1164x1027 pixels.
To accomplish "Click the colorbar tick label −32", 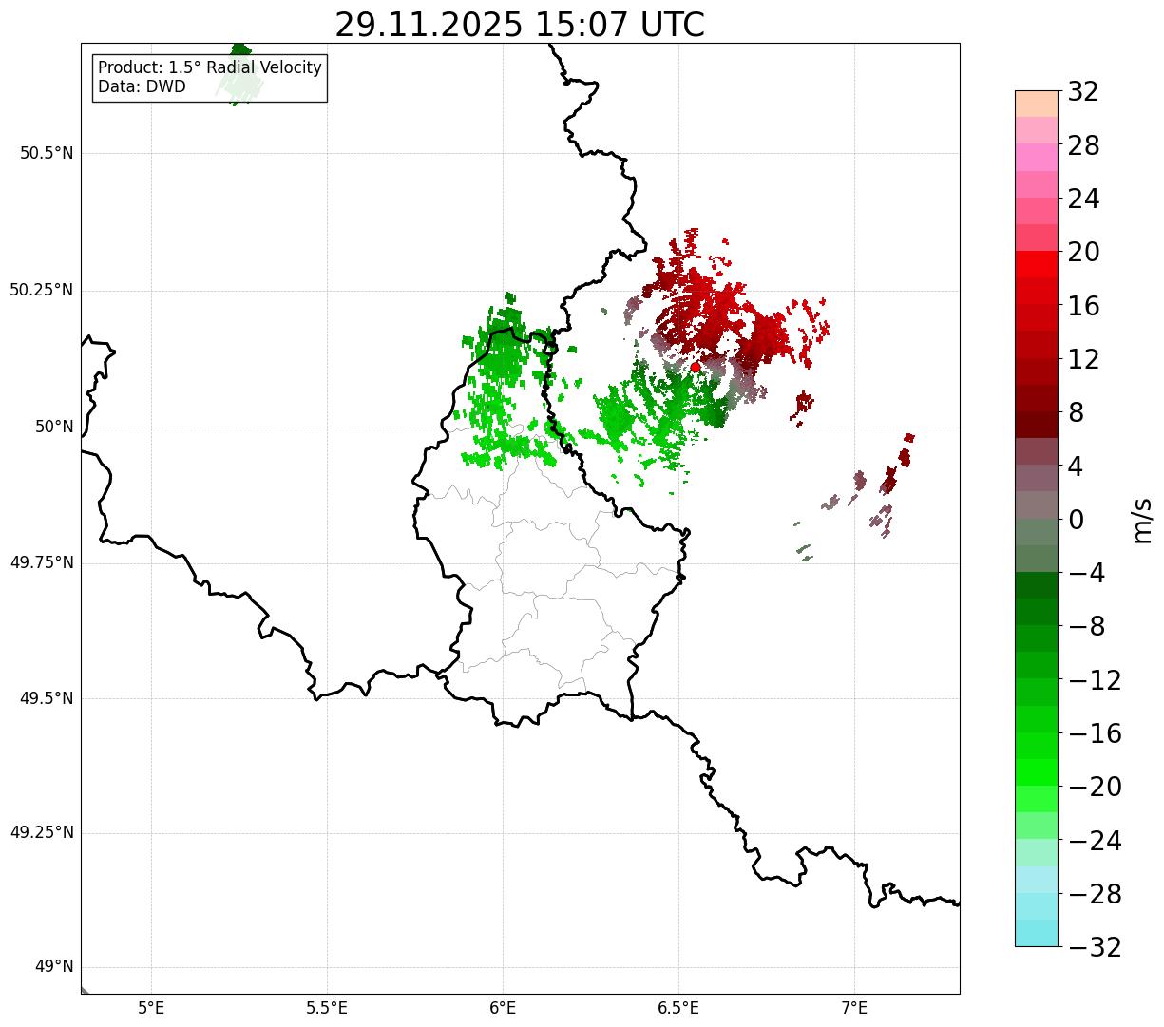I will click(x=1095, y=947).
